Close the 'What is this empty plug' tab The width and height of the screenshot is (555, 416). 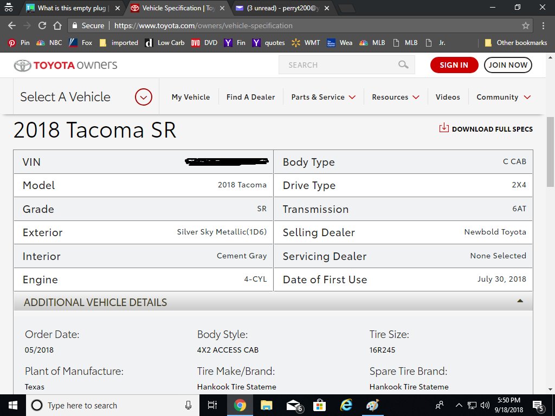pyautogui.click(x=118, y=8)
